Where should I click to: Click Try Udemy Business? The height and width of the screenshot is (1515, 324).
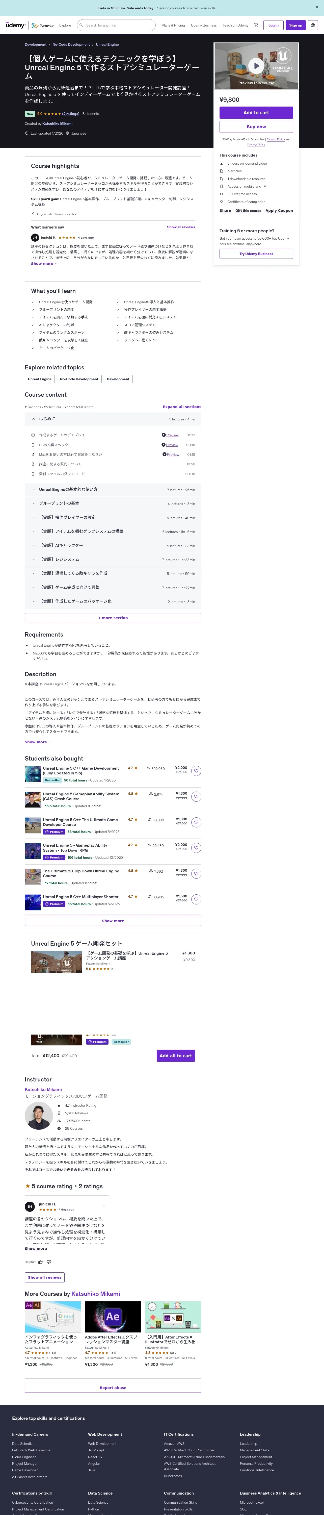coord(256,254)
